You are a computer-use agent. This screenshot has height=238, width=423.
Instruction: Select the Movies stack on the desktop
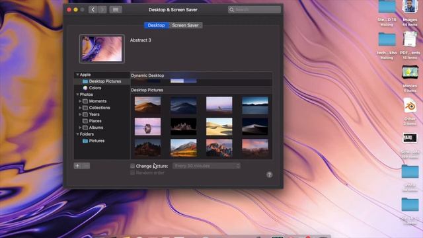(x=410, y=79)
